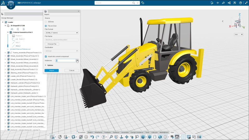Open the settings gear in bottom toolbar
The width and height of the screenshot is (249, 140).
click(86, 137)
